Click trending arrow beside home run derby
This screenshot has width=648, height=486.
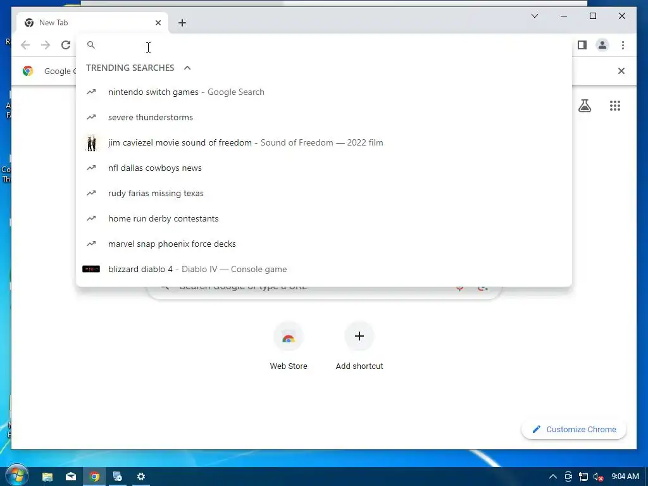[x=91, y=218]
